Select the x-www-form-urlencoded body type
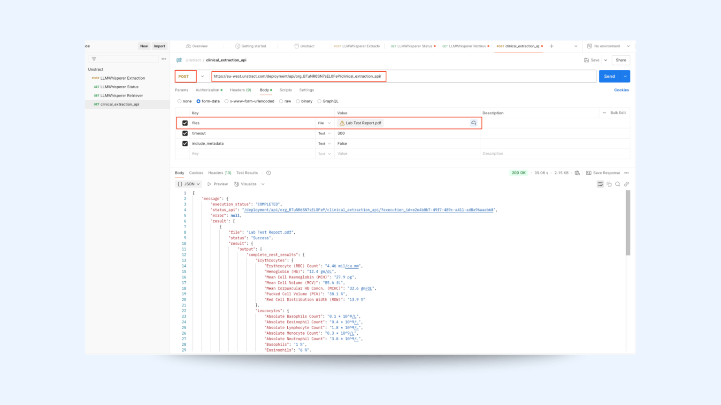This screenshot has height=405, width=721. click(x=227, y=101)
